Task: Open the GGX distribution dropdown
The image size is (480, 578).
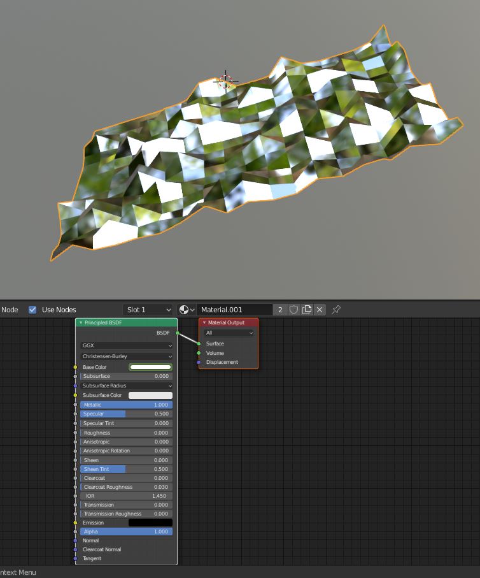Action: (x=126, y=346)
